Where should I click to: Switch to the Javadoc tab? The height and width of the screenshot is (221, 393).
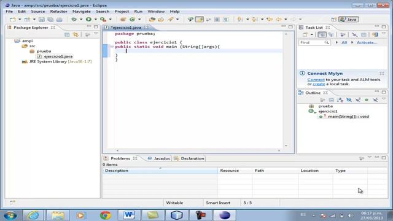click(x=159, y=158)
